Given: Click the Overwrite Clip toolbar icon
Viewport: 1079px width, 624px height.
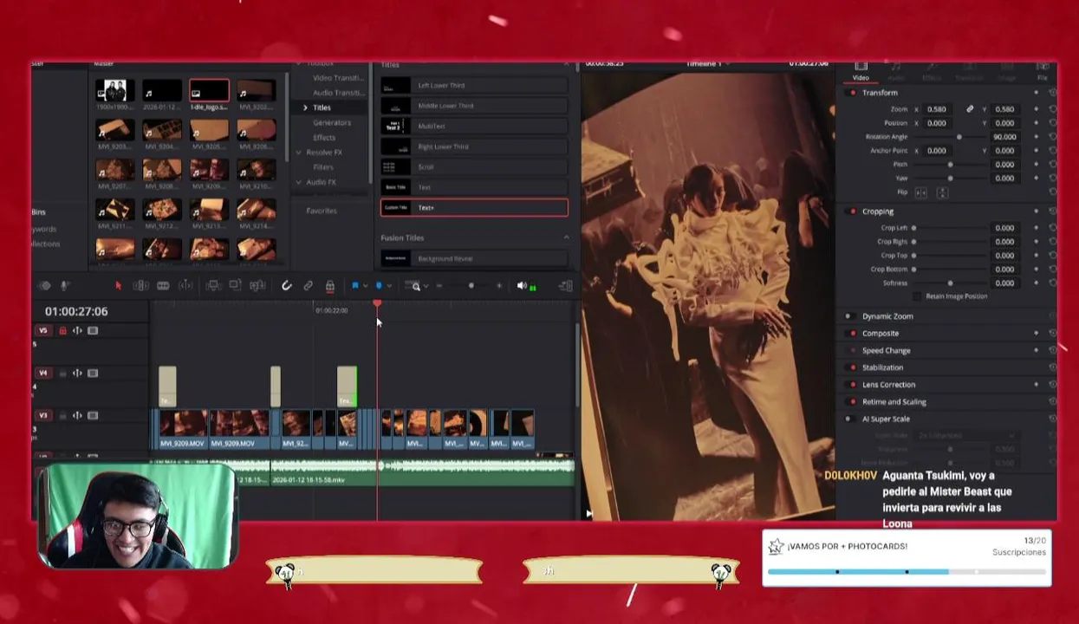Looking at the screenshot, I should tap(235, 285).
